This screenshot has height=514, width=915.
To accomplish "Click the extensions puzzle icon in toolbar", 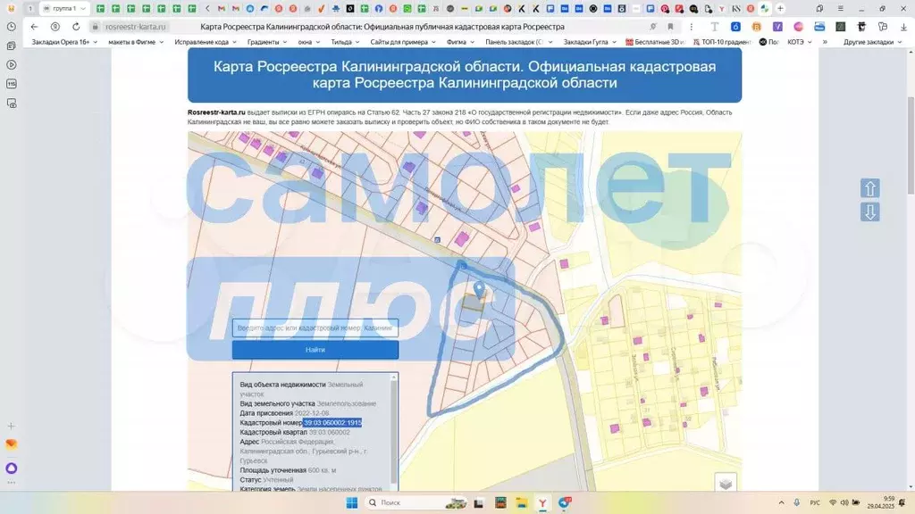I will click(882, 27).
